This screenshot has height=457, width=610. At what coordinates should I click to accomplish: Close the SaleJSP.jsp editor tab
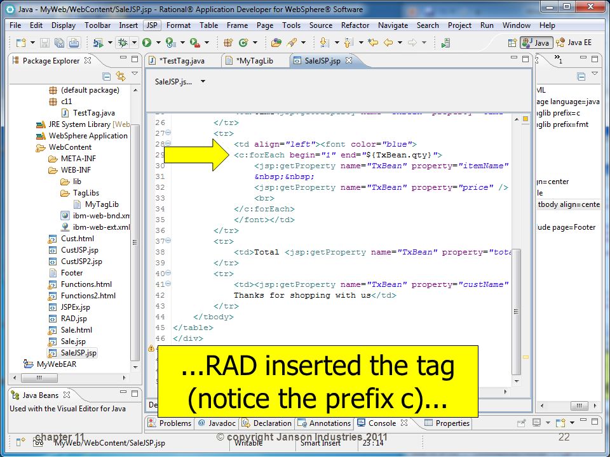[x=349, y=60]
